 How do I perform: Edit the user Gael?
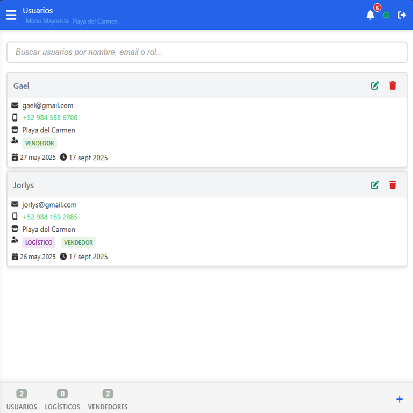375,86
